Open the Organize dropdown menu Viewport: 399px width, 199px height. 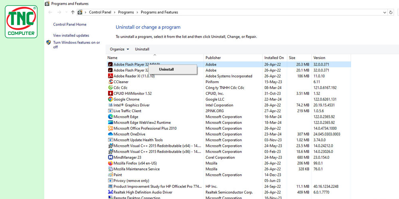tap(119, 49)
